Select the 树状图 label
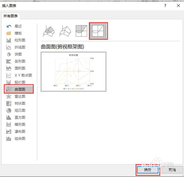 (x=20, y=104)
